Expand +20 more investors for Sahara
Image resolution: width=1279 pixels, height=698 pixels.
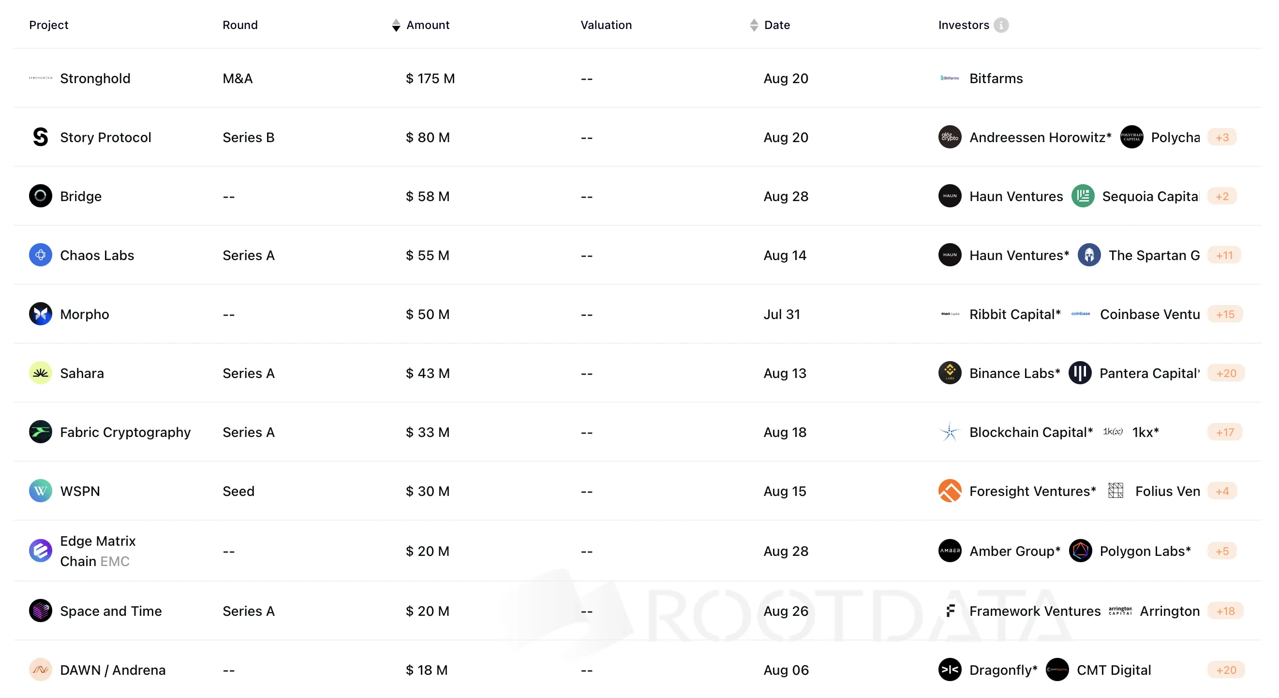click(x=1226, y=373)
